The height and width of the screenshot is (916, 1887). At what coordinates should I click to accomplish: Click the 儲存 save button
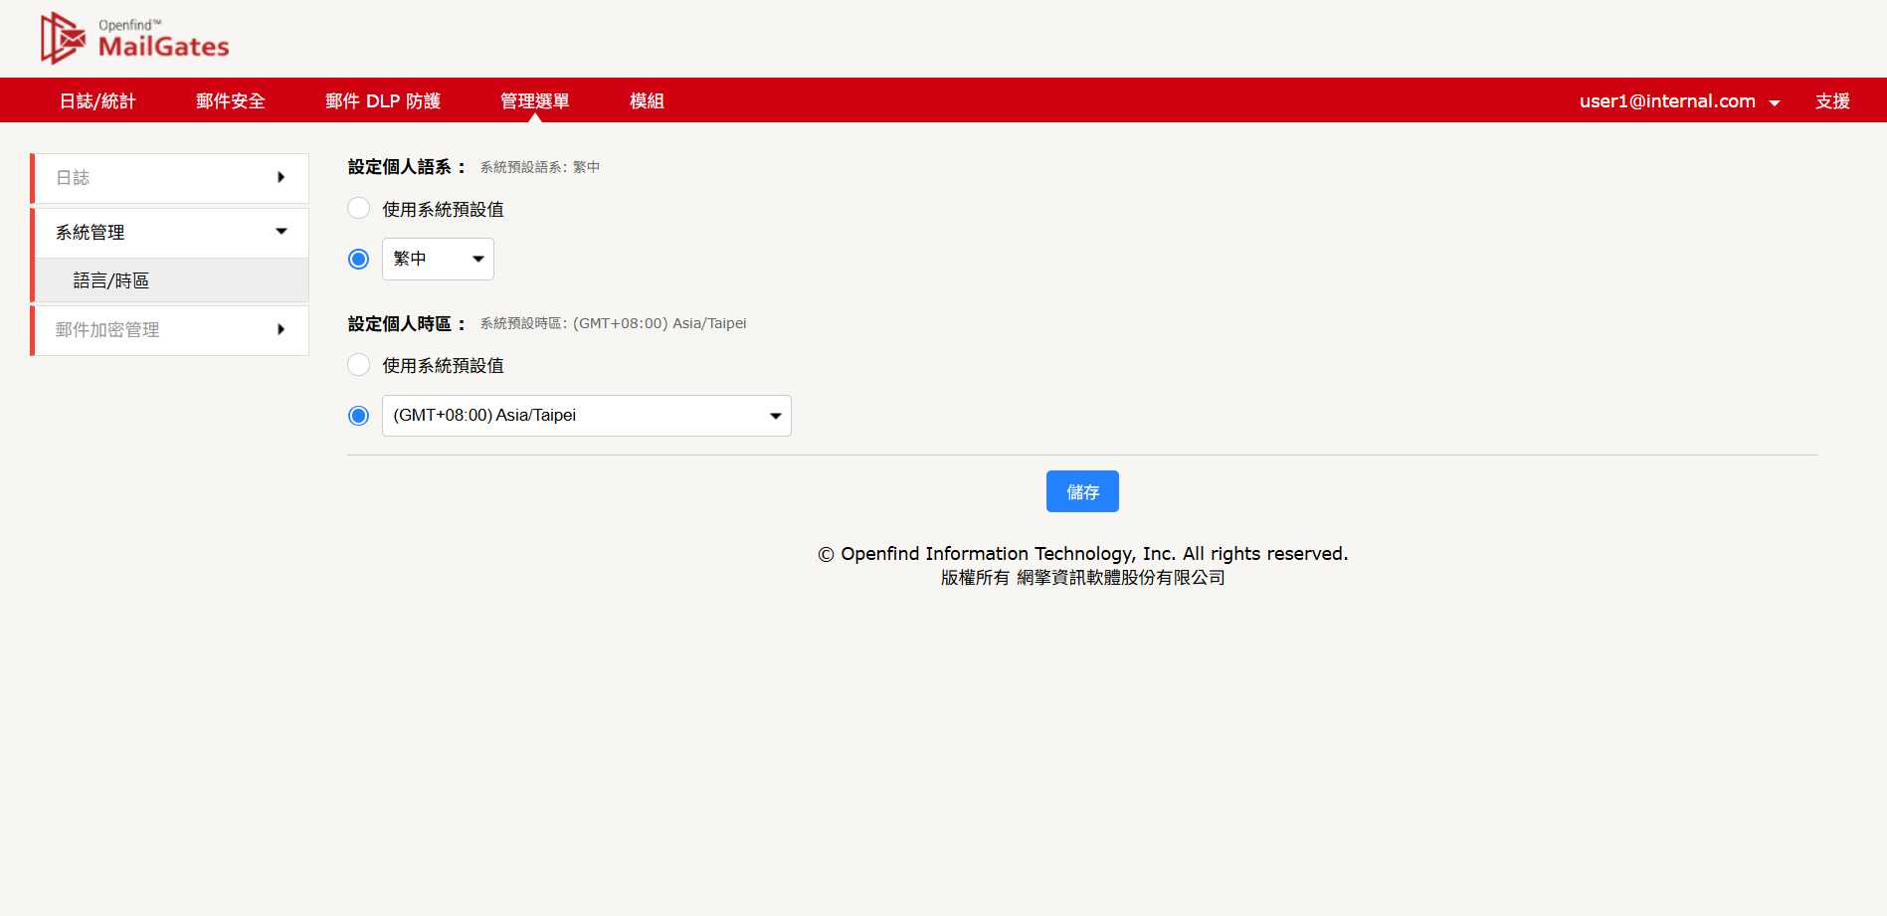pyautogui.click(x=1082, y=491)
